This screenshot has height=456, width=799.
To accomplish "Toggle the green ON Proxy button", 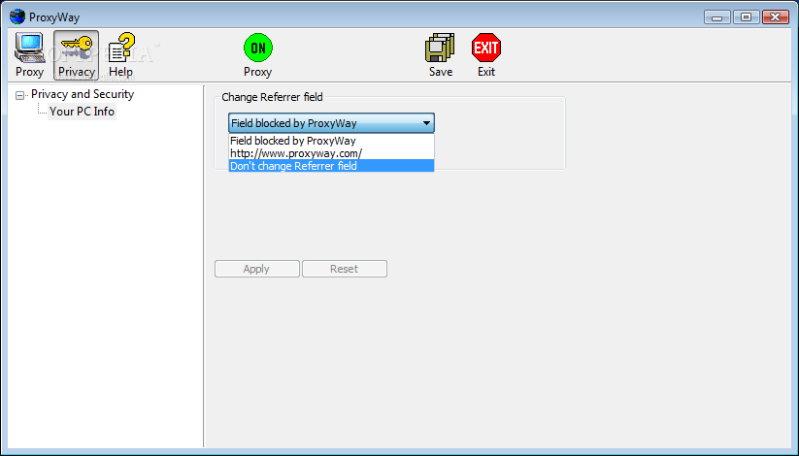I will (x=258, y=55).
